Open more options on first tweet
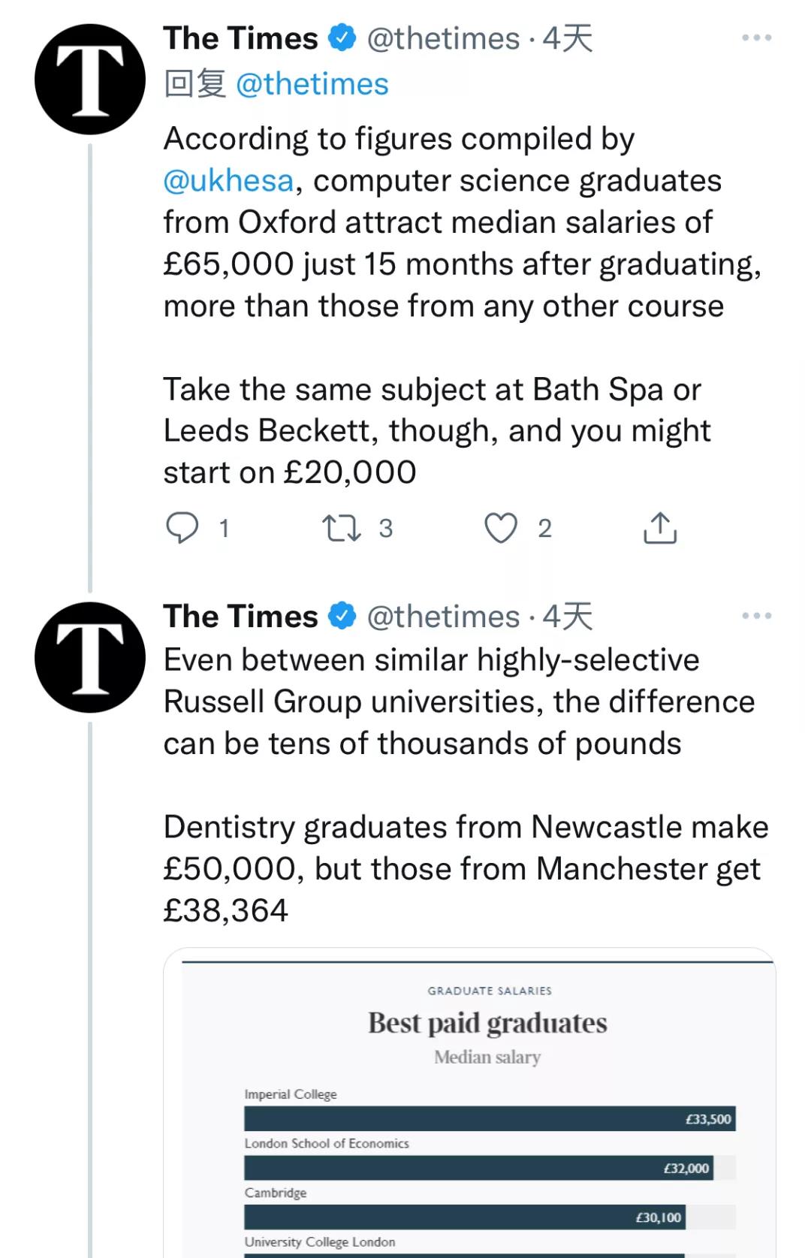 [755, 38]
